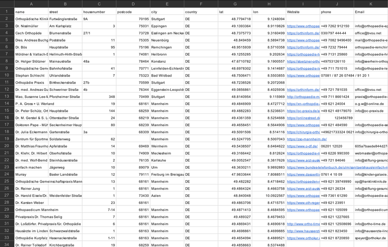Select row 12 header
This screenshot has width=388, height=247.
7,89
